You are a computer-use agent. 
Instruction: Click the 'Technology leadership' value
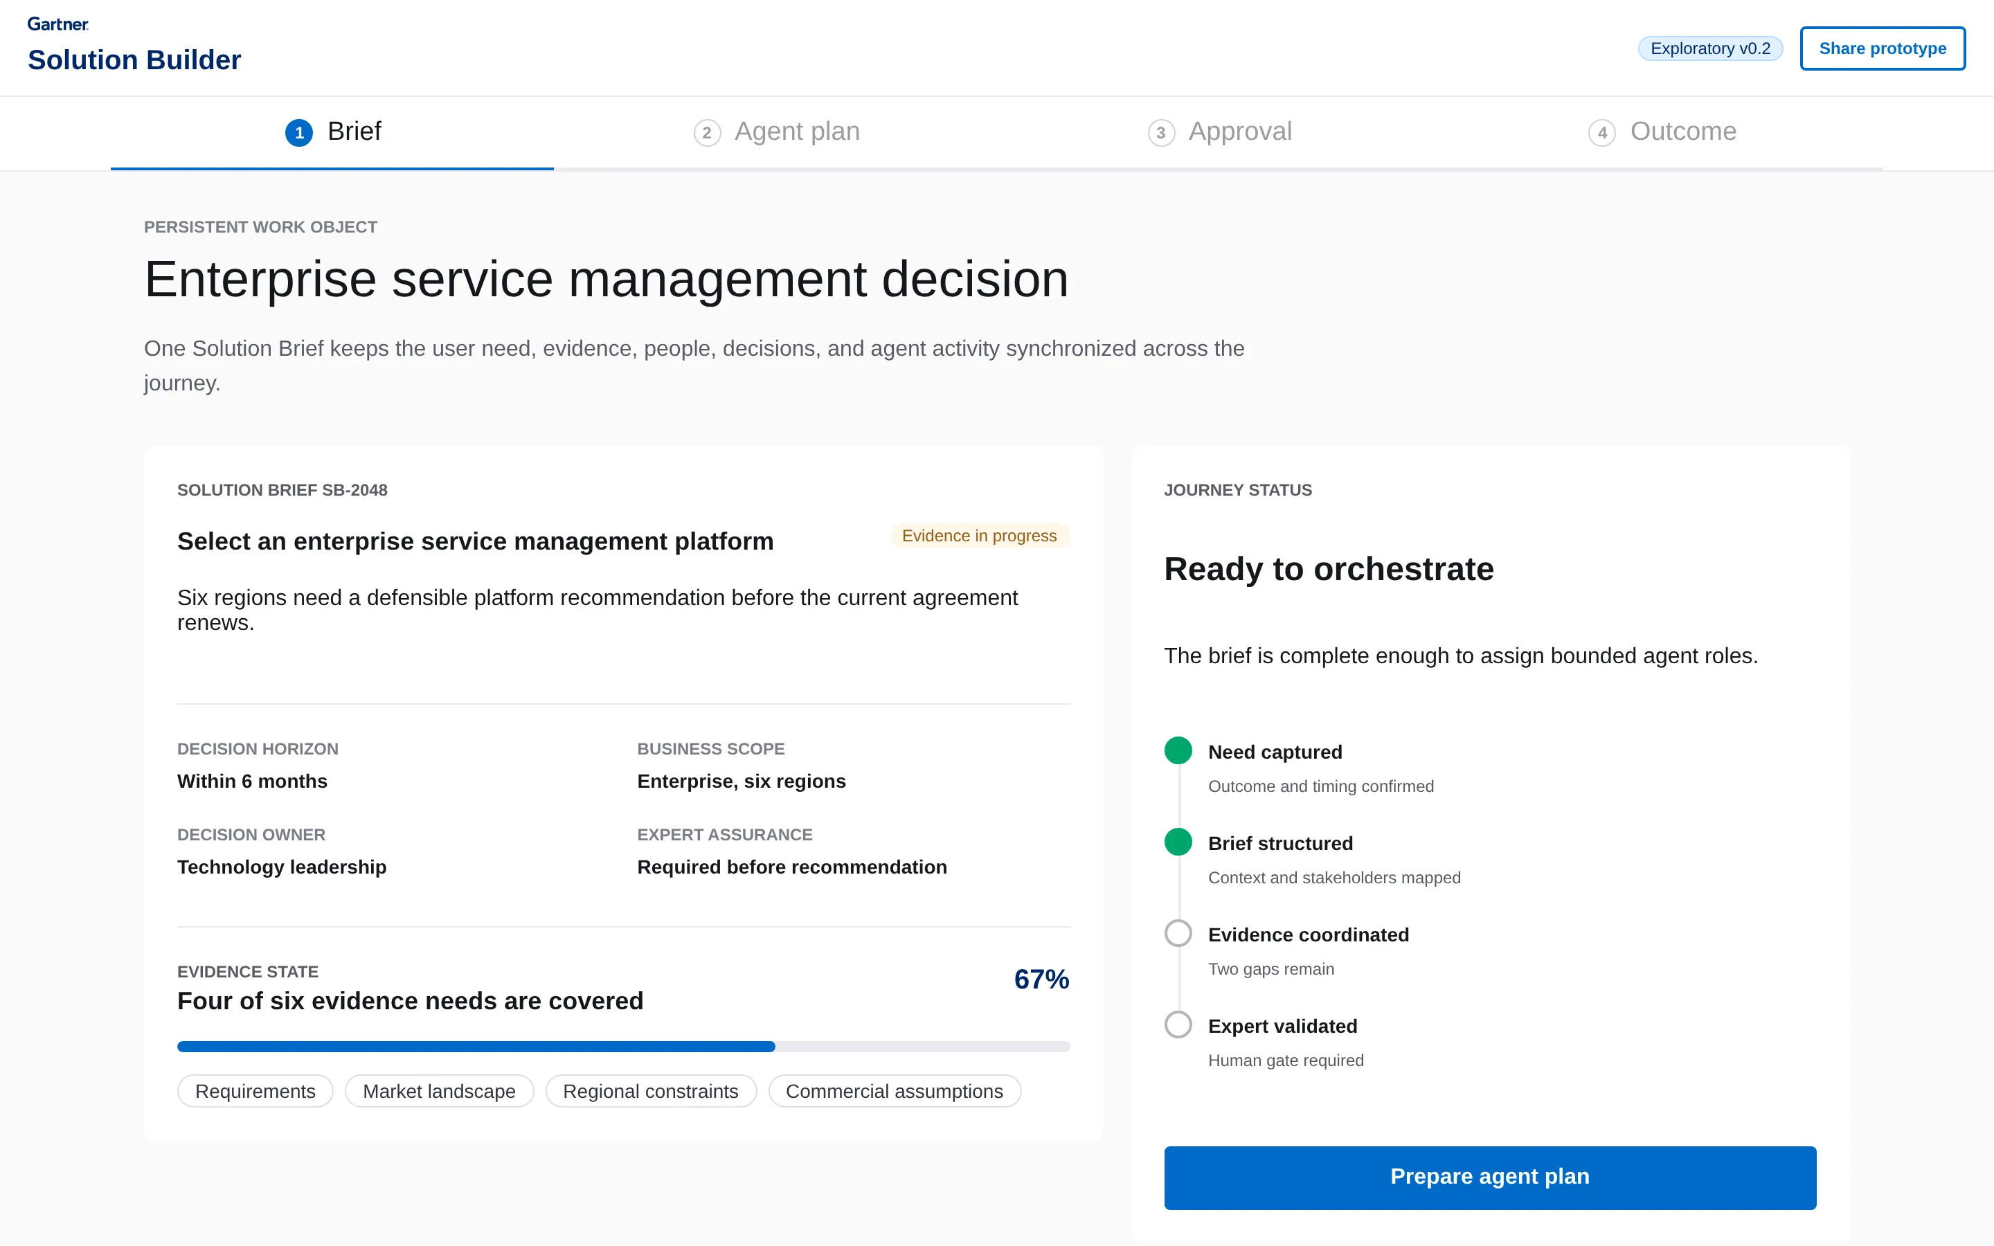point(282,867)
